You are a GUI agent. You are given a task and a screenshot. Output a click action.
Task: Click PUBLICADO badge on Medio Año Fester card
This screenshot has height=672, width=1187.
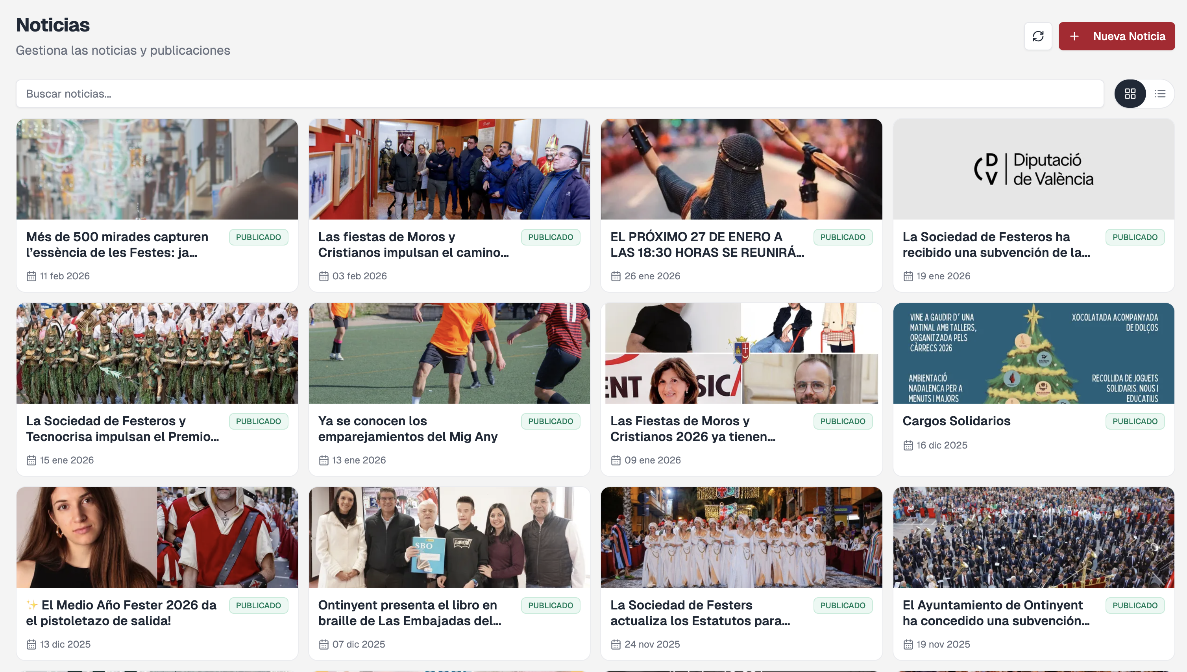258,606
